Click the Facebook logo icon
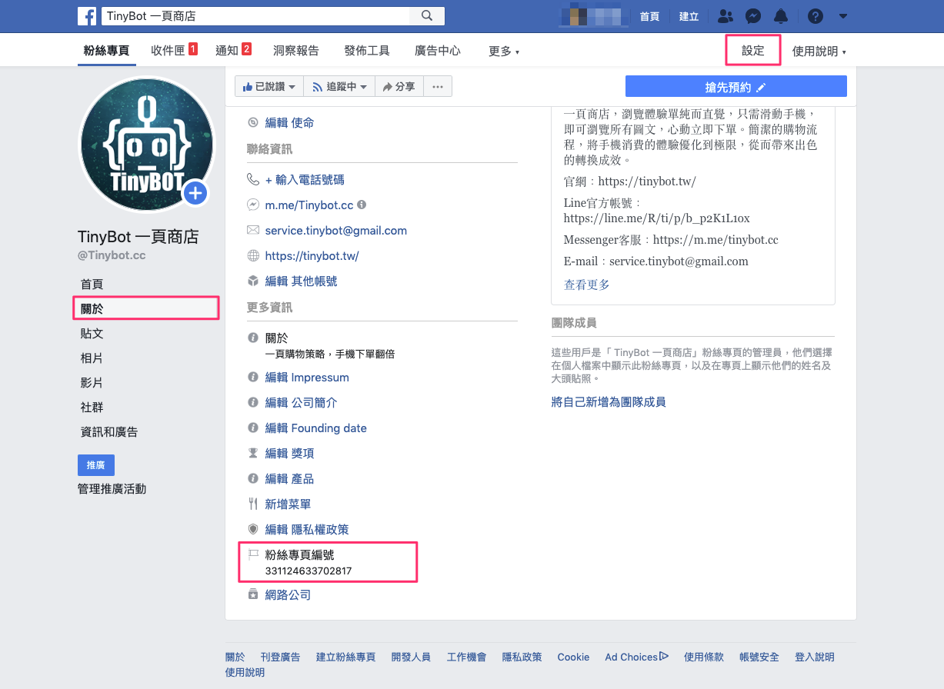Image resolution: width=944 pixels, height=689 pixels. (x=88, y=16)
